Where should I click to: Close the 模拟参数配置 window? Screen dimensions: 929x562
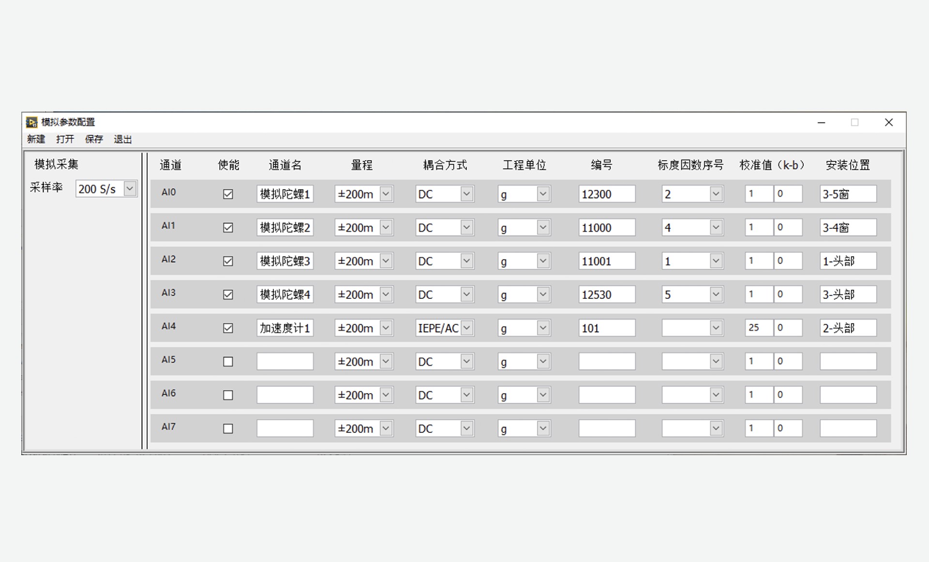pos(888,122)
